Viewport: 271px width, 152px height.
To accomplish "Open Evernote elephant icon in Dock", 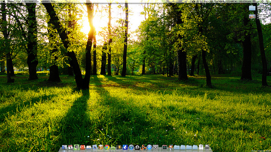I will [77, 147].
